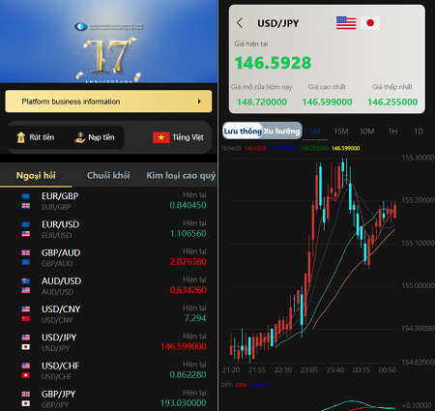This screenshot has height=411, width=435.
Task: Go back using the arrow beside USD/JPY
Action: coord(240,23)
